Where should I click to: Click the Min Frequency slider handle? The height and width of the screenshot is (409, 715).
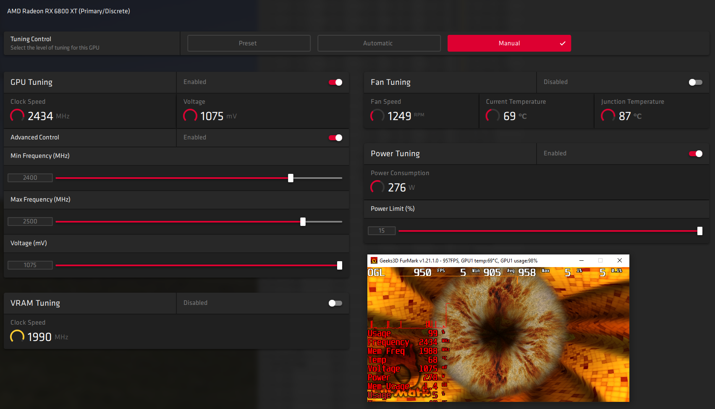[x=291, y=178]
